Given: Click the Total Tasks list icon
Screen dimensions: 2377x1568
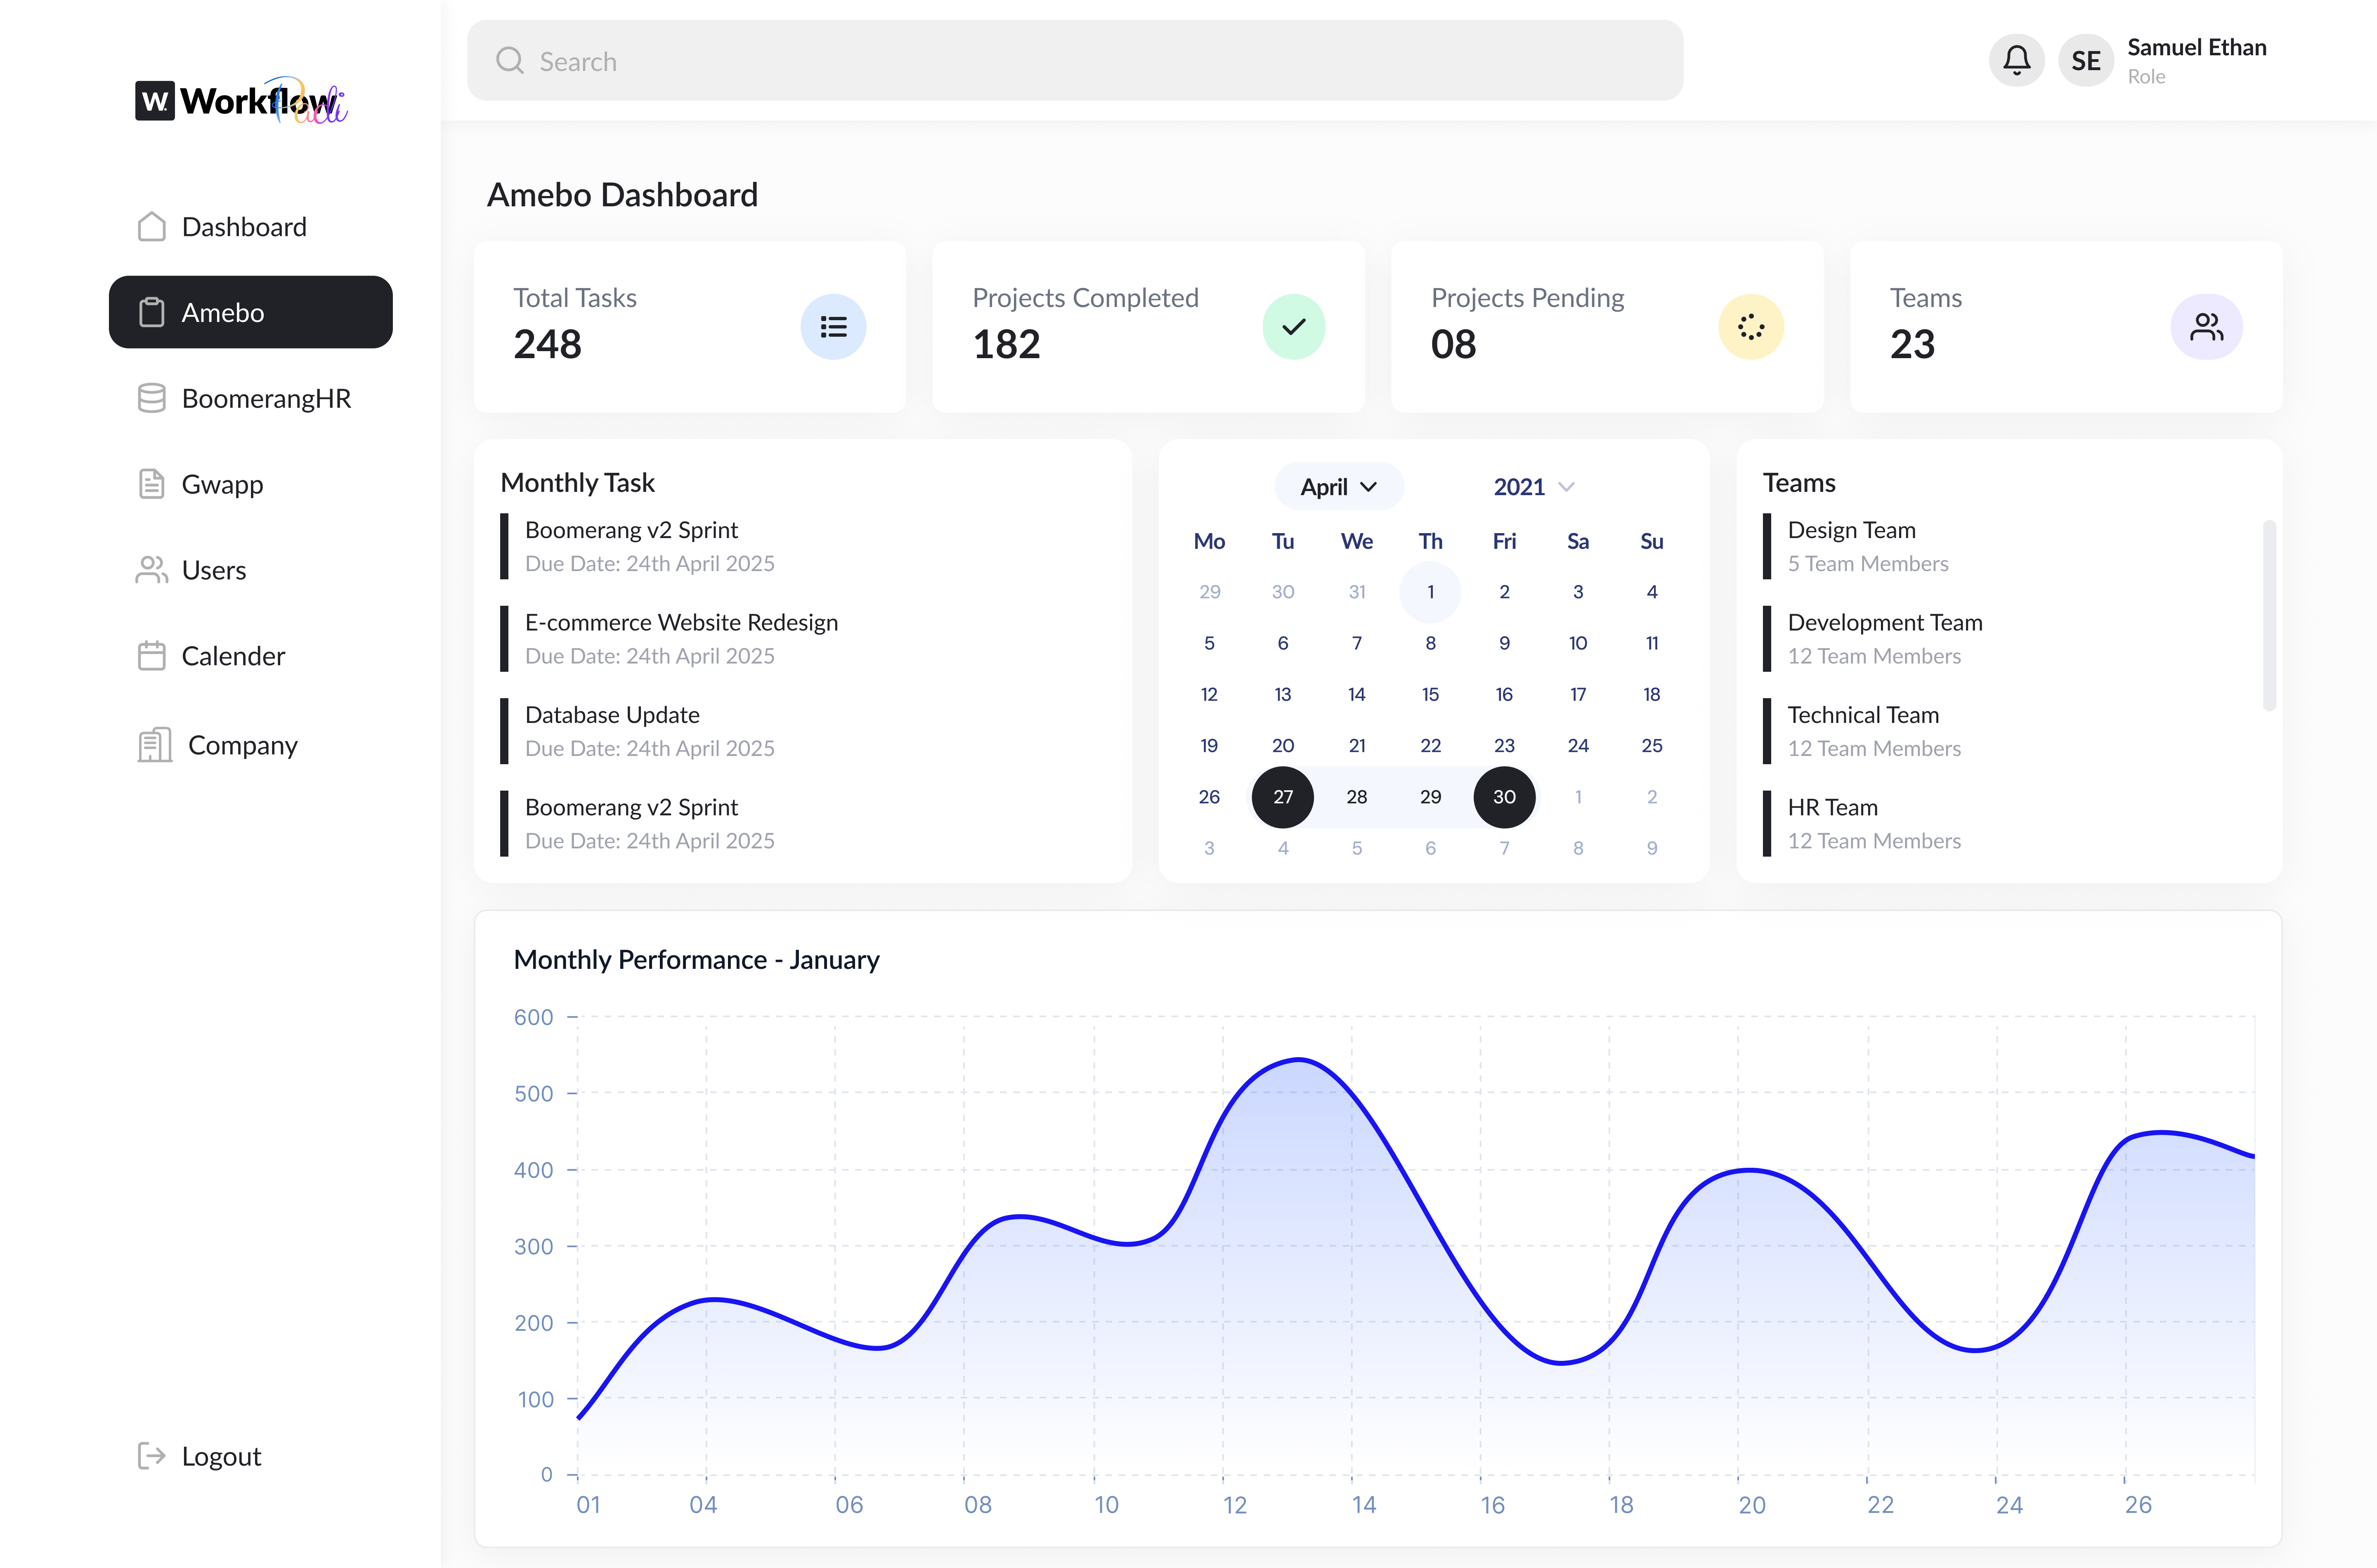Looking at the screenshot, I should (x=833, y=326).
